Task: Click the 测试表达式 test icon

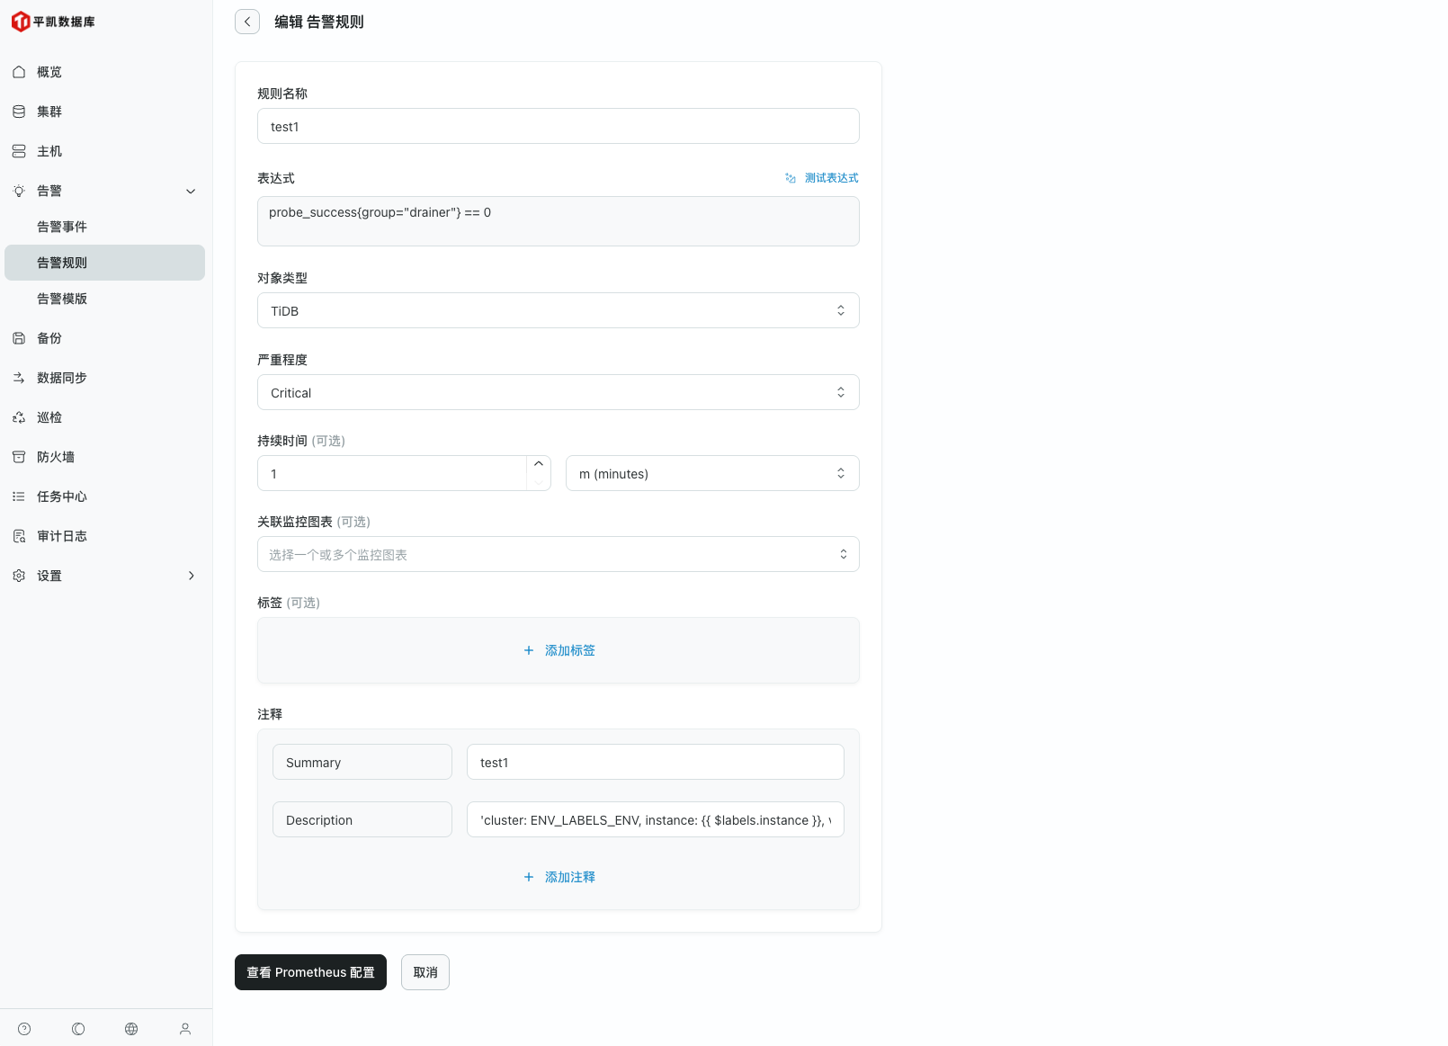Action: 791,178
